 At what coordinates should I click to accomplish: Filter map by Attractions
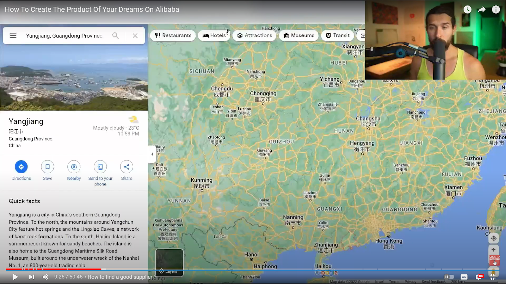255,35
